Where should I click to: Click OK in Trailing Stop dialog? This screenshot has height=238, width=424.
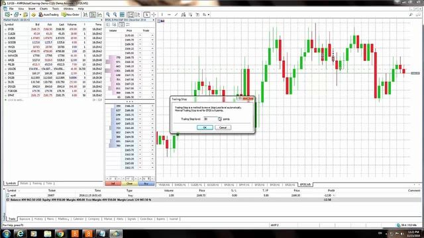click(205, 128)
